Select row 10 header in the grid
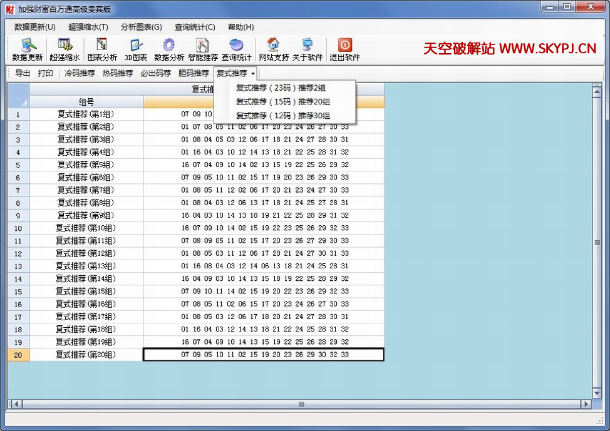This screenshot has height=431, width=610. pyautogui.click(x=18, y=228)
